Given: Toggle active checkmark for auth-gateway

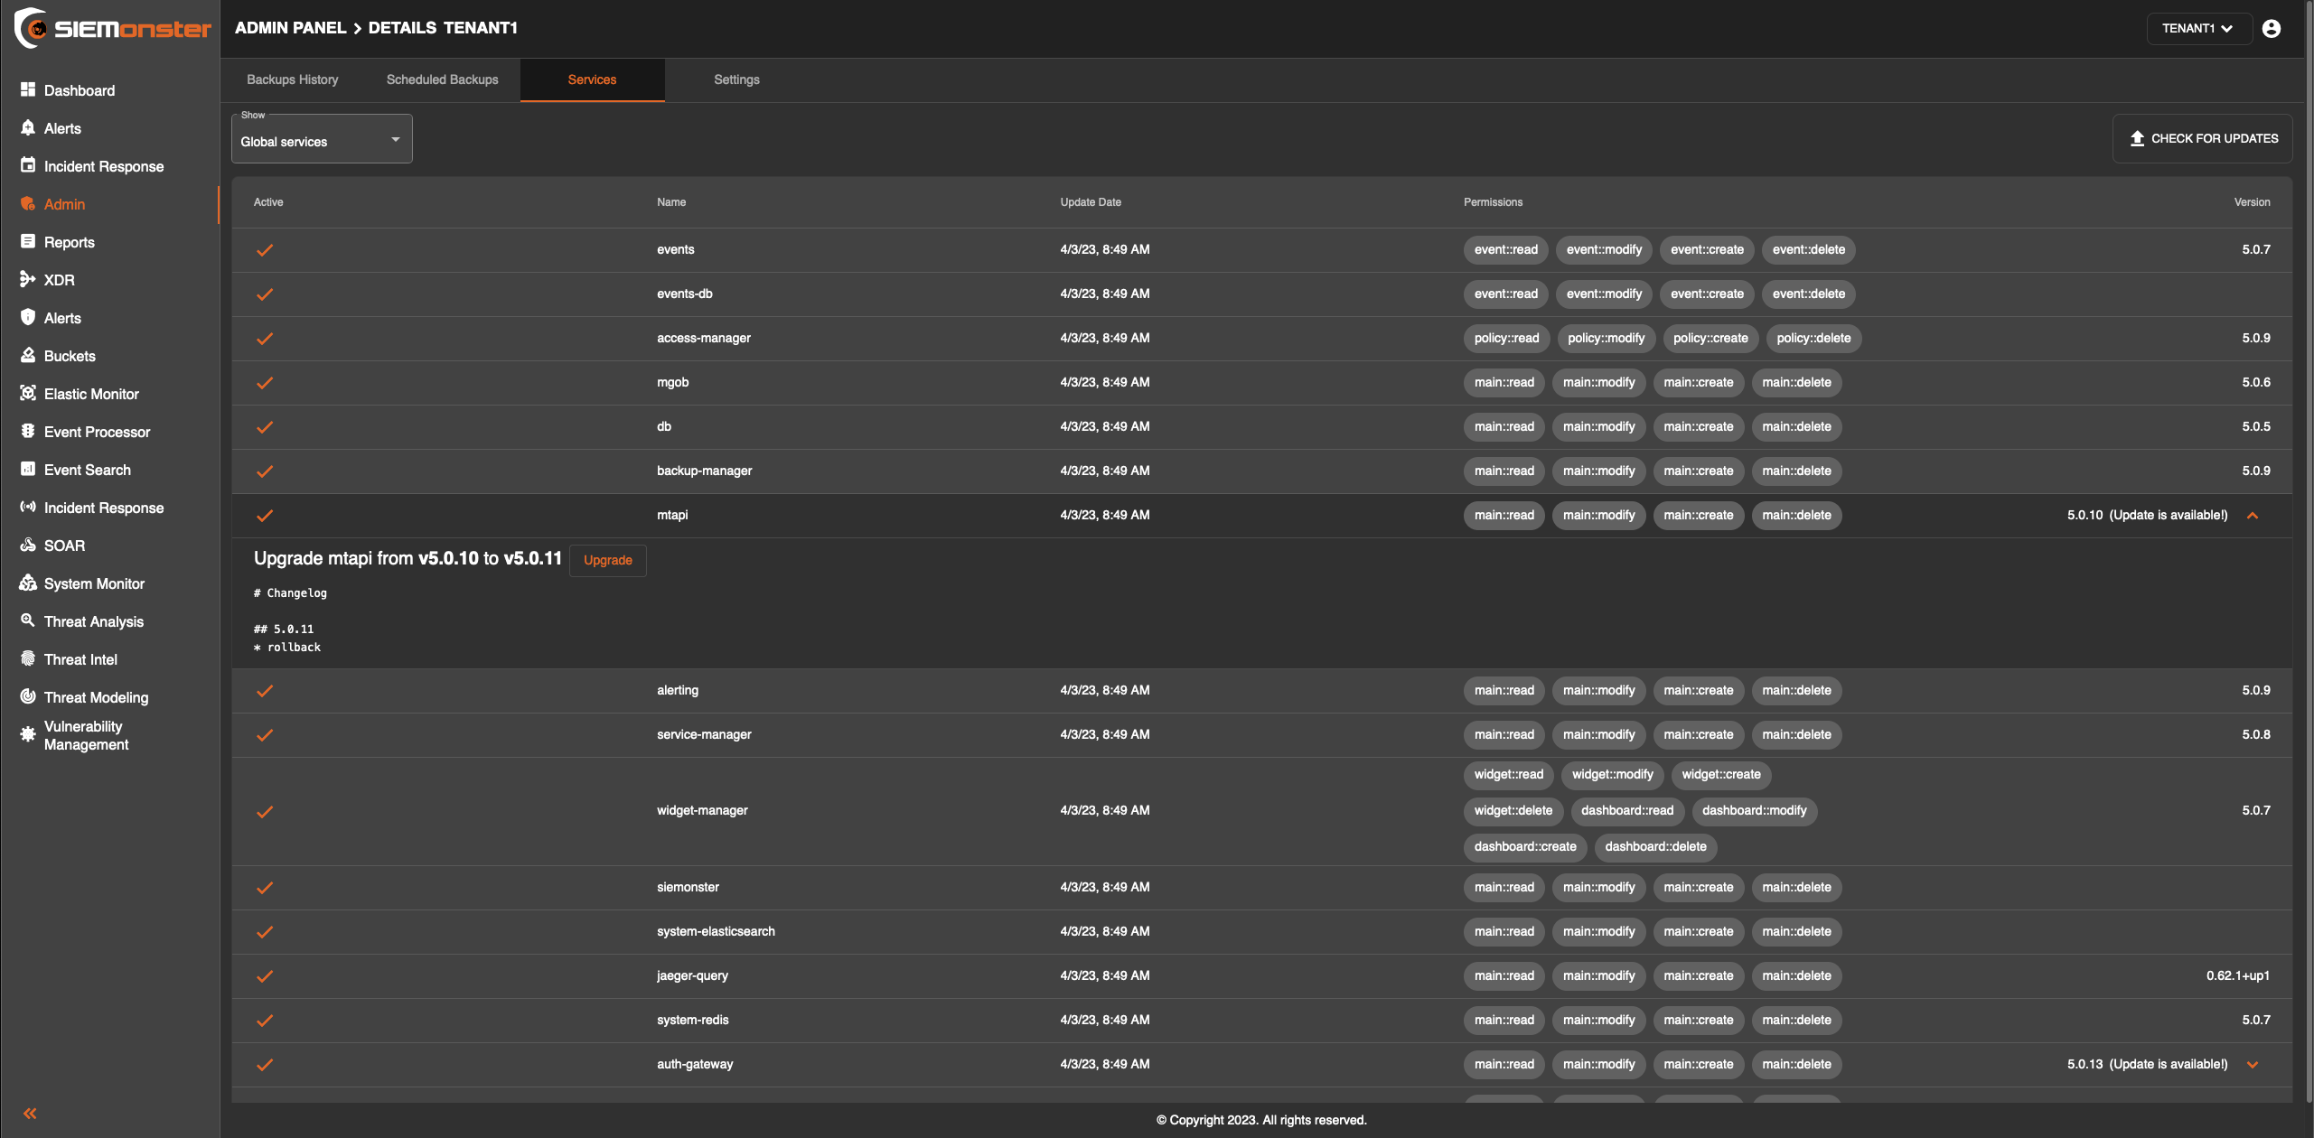Looking at the screenshot, I should [x=265, y=1065].
